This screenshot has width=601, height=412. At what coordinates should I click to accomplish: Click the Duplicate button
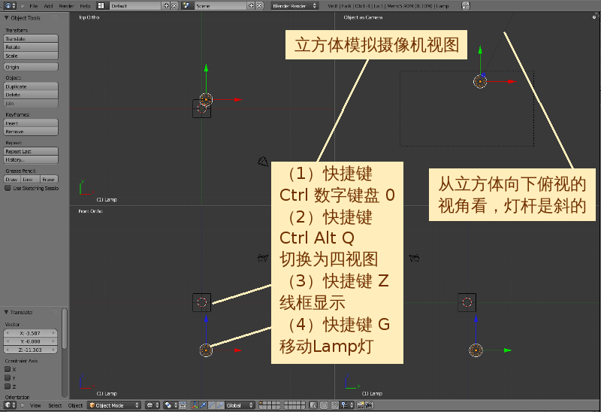pos(31,86)
